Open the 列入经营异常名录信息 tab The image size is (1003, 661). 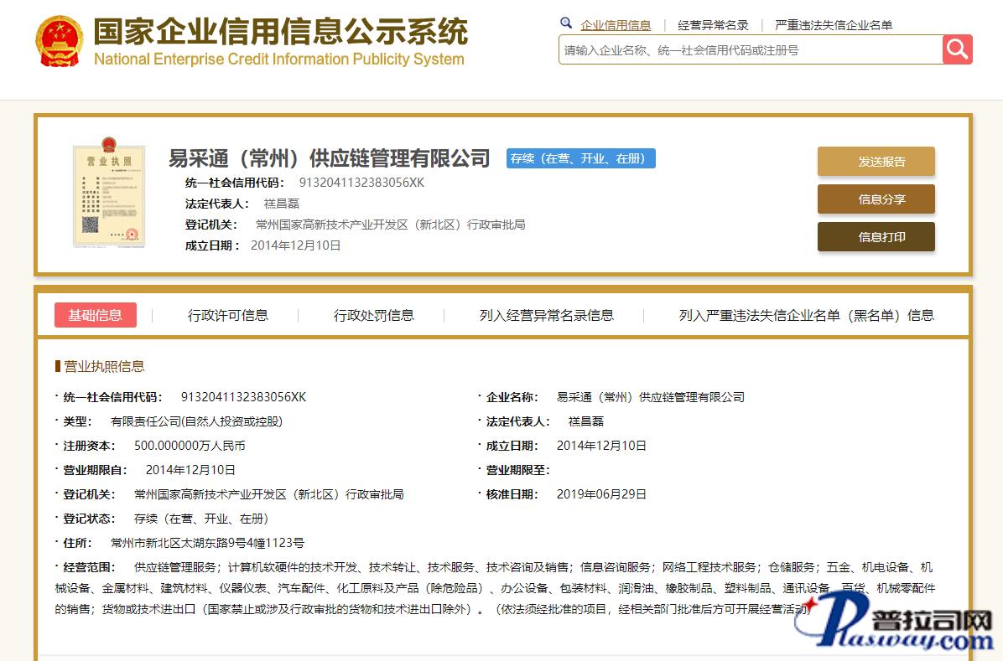coord(546,315)
